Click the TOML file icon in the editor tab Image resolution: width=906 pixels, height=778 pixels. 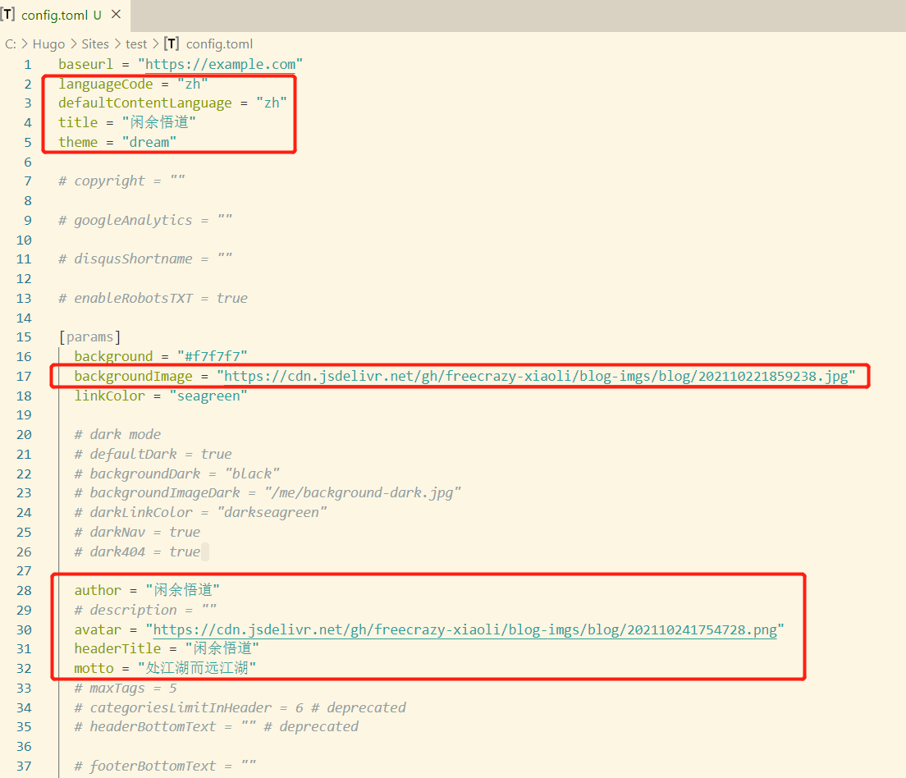click(x=9, y=15)
